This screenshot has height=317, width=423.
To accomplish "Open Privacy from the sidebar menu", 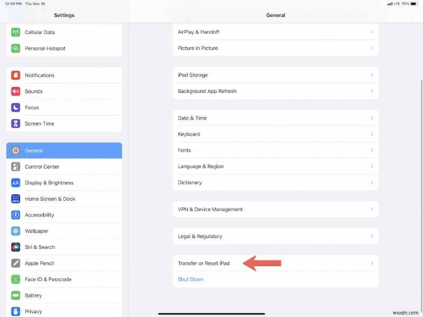I will tap(16, 311).
